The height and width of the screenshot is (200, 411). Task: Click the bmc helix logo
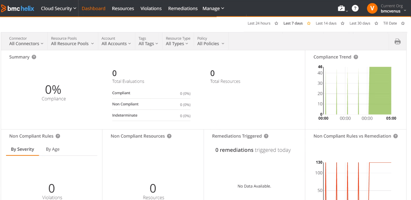[18, 8]
